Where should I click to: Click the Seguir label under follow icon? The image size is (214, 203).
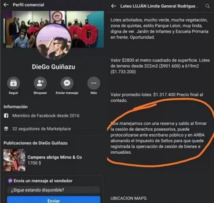tap(13, 93)
